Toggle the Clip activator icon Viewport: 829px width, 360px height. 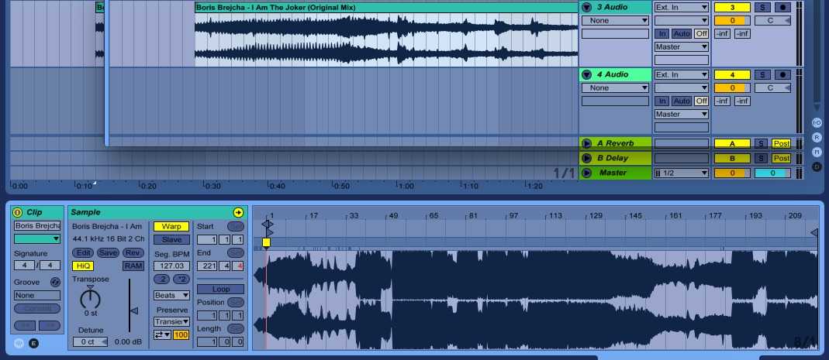(17, 212)
